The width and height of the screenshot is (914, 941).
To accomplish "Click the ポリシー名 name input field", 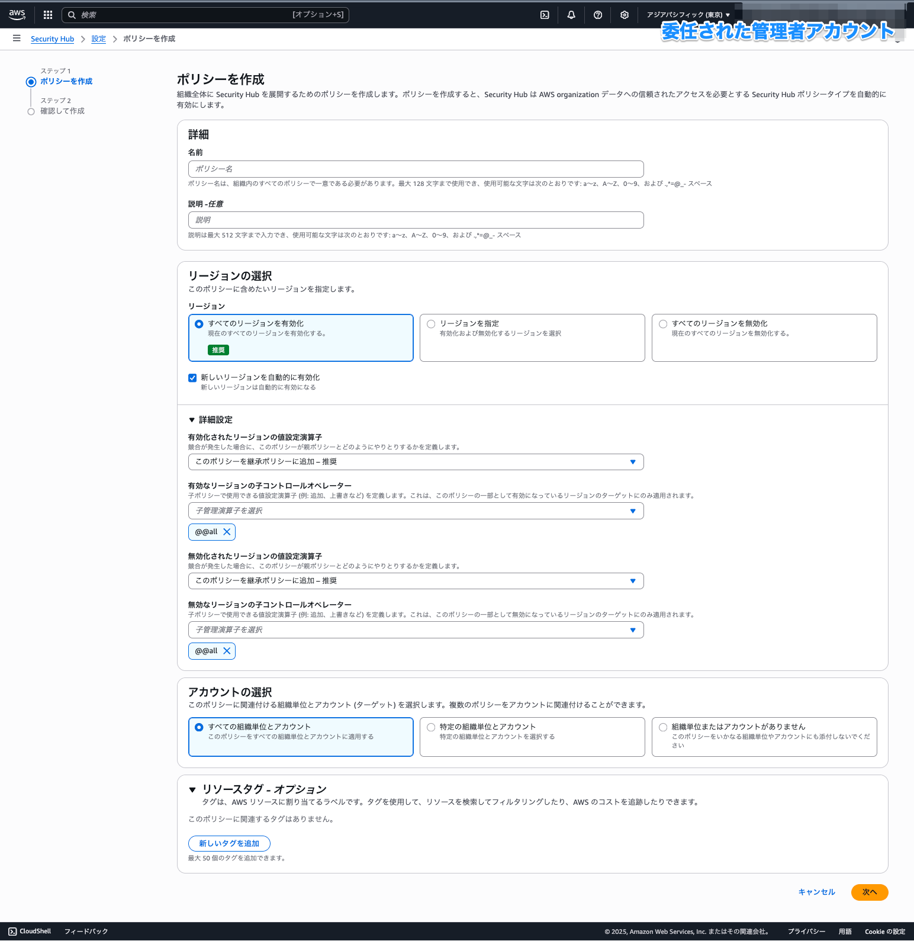I will (x=416, y=169).
